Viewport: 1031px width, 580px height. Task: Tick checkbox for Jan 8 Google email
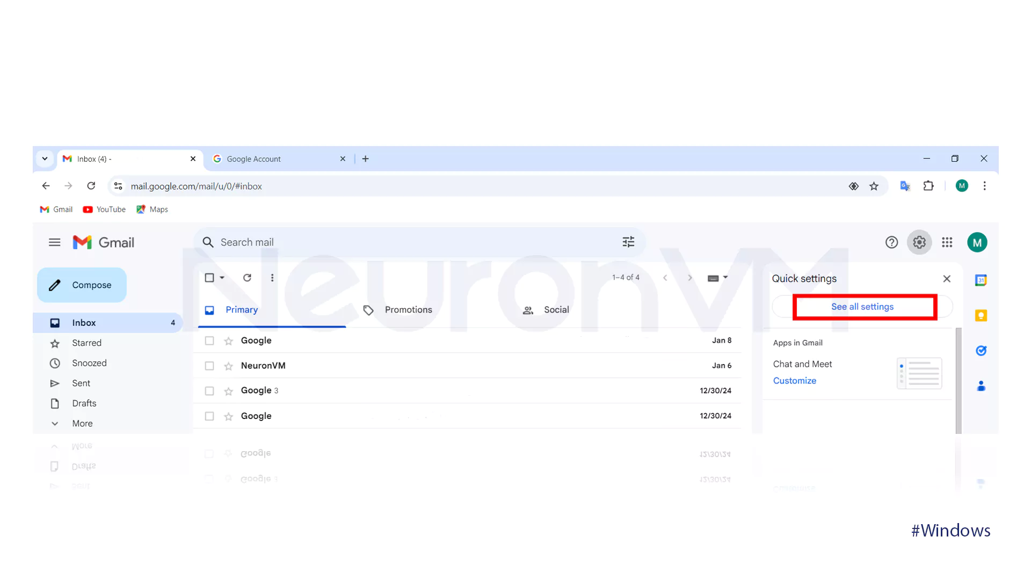[209, 341]
